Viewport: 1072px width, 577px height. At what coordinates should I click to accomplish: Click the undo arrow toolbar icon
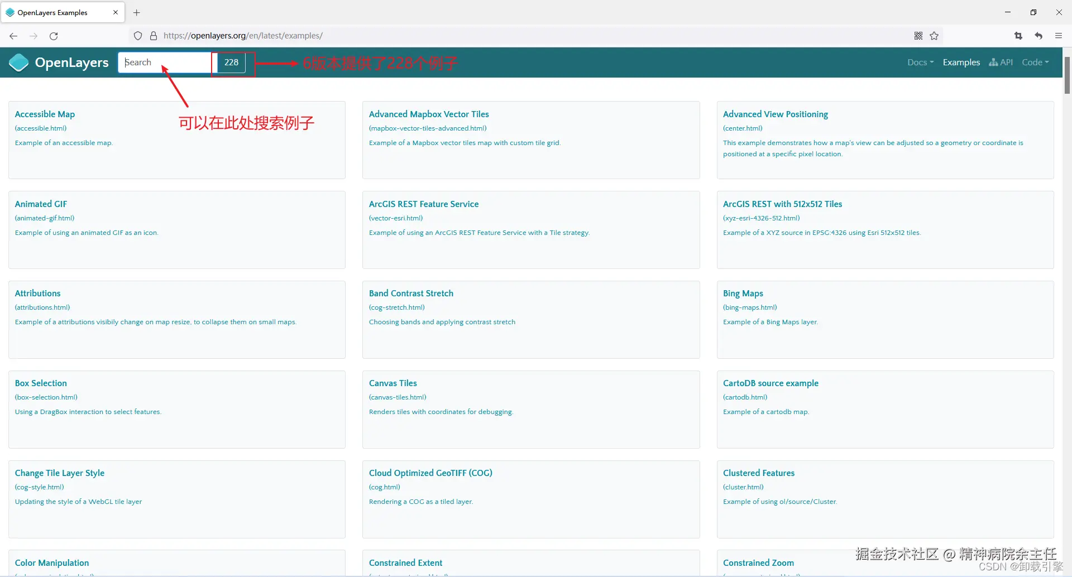coord(1038,36)
